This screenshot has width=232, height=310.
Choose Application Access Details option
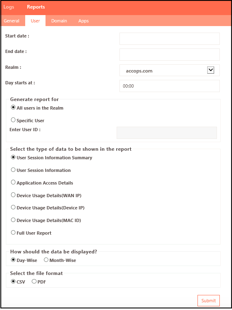click(13, 182)
